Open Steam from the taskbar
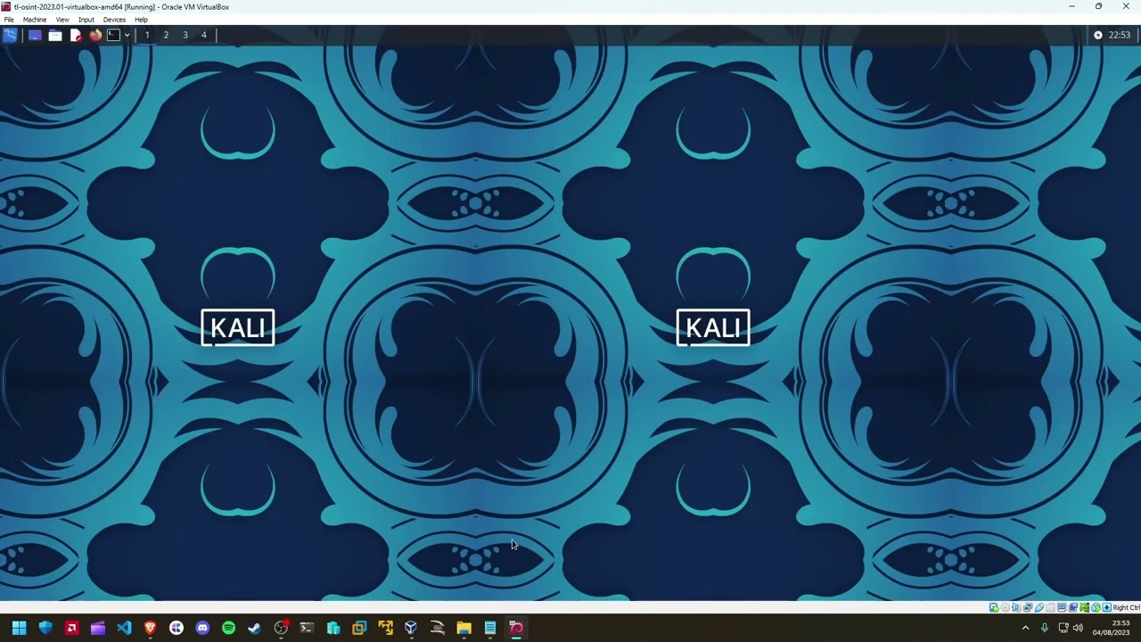Image resolution: width=1141 pixels, height=642 pixels. pyautogui.click(x=254, y=628)
